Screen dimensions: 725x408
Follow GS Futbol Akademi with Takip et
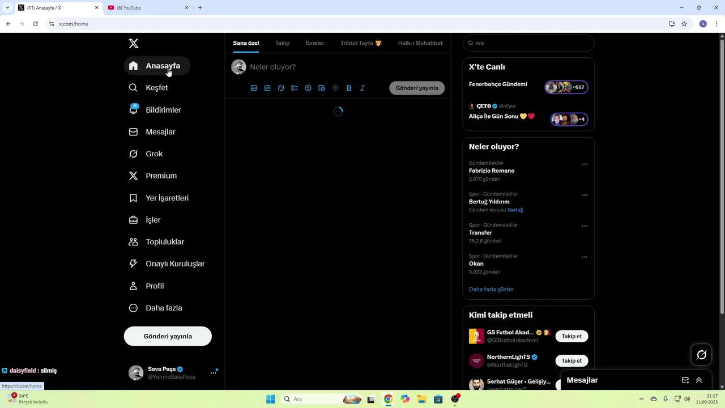click(572, 337)
